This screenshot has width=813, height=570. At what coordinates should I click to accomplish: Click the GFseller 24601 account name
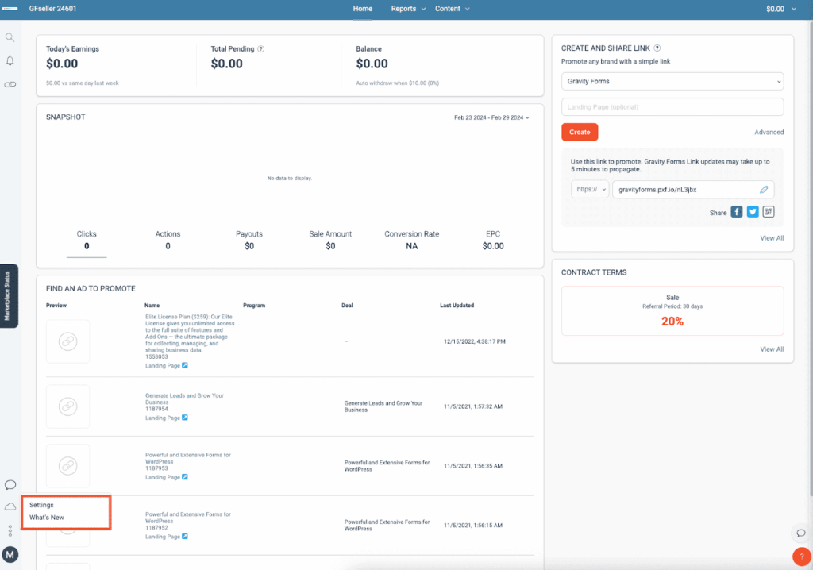click(x=53, y=9)
